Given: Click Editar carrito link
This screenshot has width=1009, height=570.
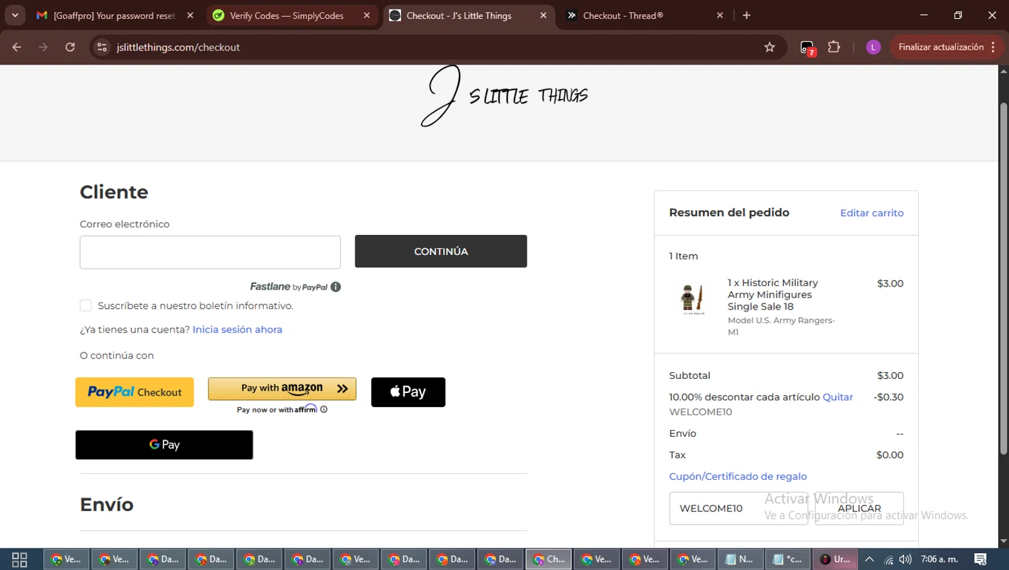Looking at the screenshot, I should point(872,213).
